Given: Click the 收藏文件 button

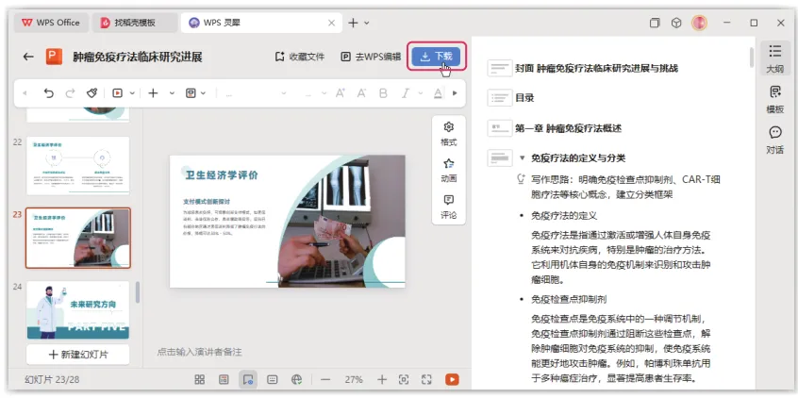Looking at the screenshot, I should click(x=300, y=57).
